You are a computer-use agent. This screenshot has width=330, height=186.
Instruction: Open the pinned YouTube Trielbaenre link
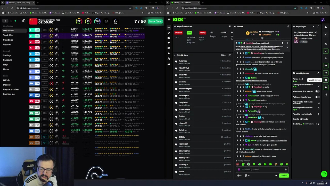click(258, 47)
